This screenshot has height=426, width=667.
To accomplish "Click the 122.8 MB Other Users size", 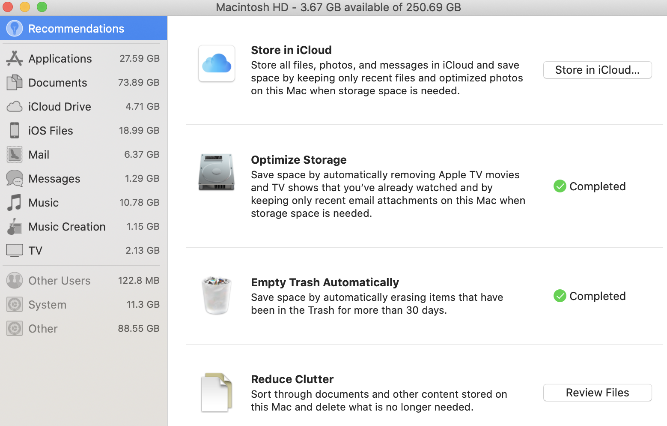I will point(139,280).
